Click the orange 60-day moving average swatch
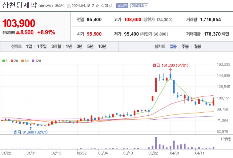The width and height of the screenshot is (233, 158). (22, 61)
